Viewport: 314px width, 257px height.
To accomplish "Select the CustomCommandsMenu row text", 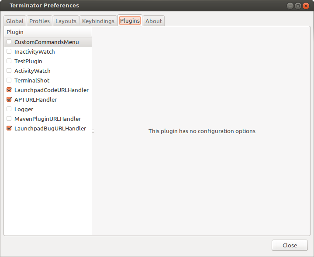I will coord(47,42).
